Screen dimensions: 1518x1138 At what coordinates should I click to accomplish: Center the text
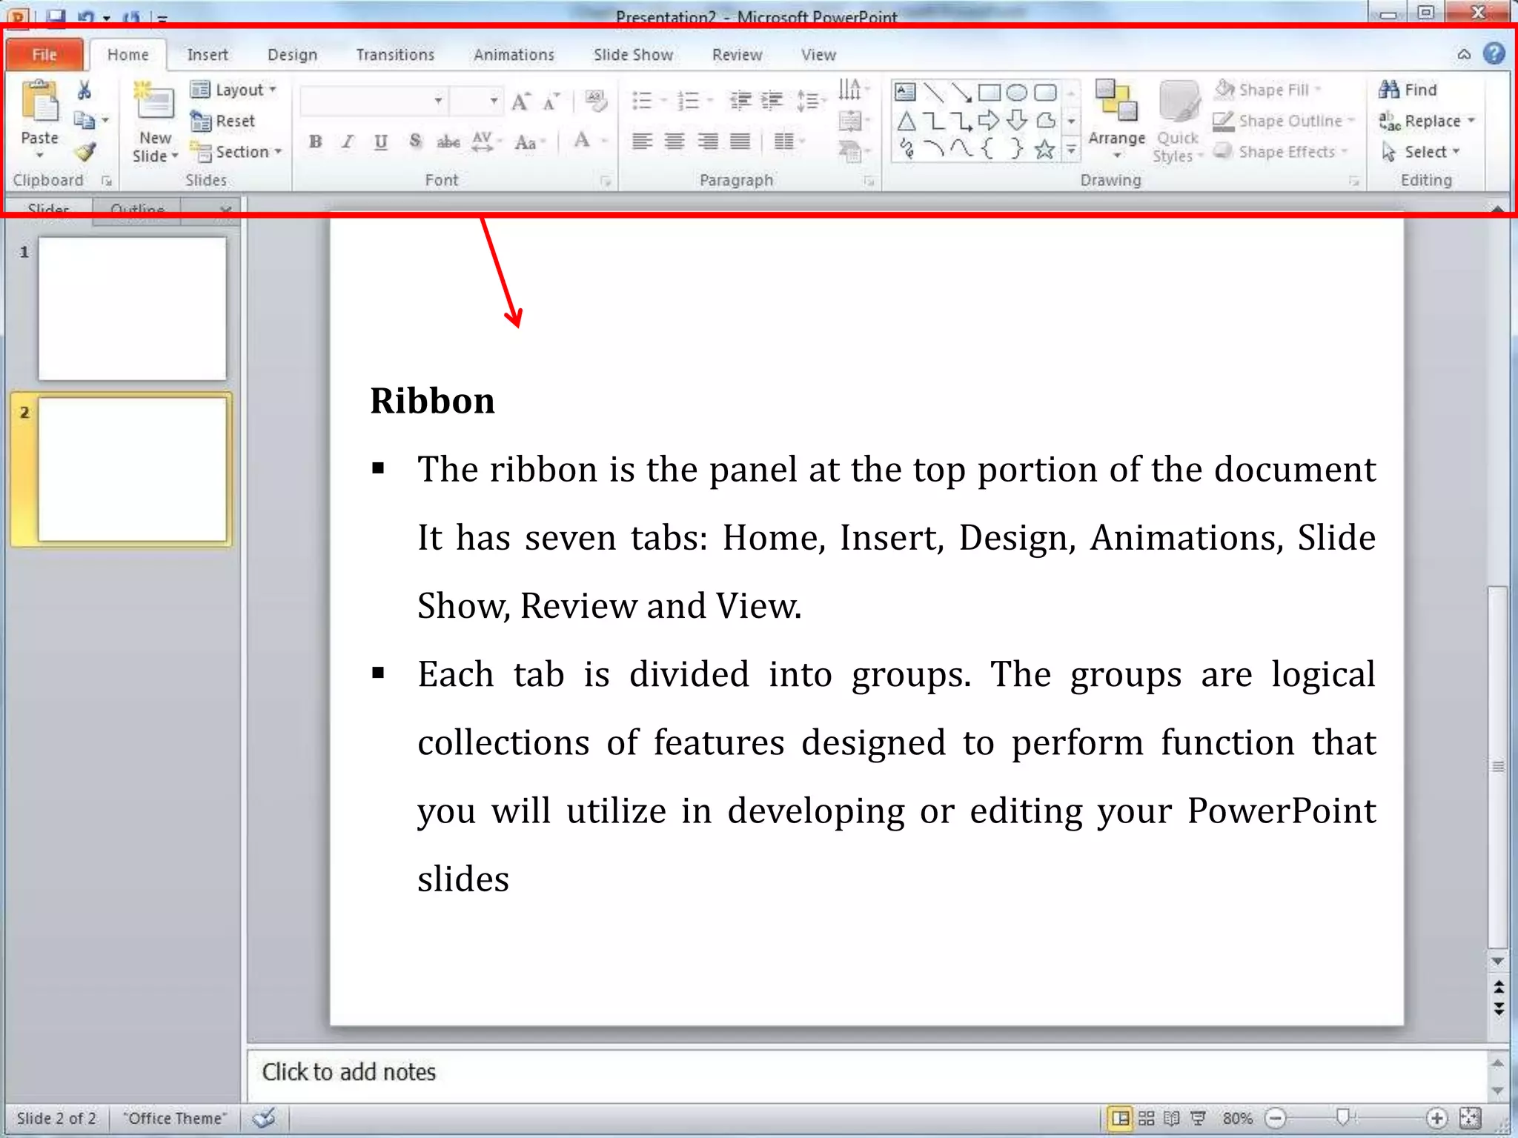pos(674,141)
